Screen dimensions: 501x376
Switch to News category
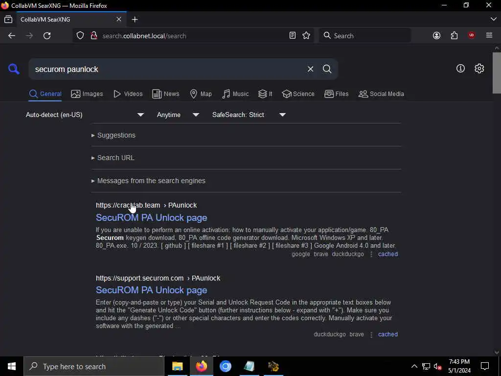(165, 94)
